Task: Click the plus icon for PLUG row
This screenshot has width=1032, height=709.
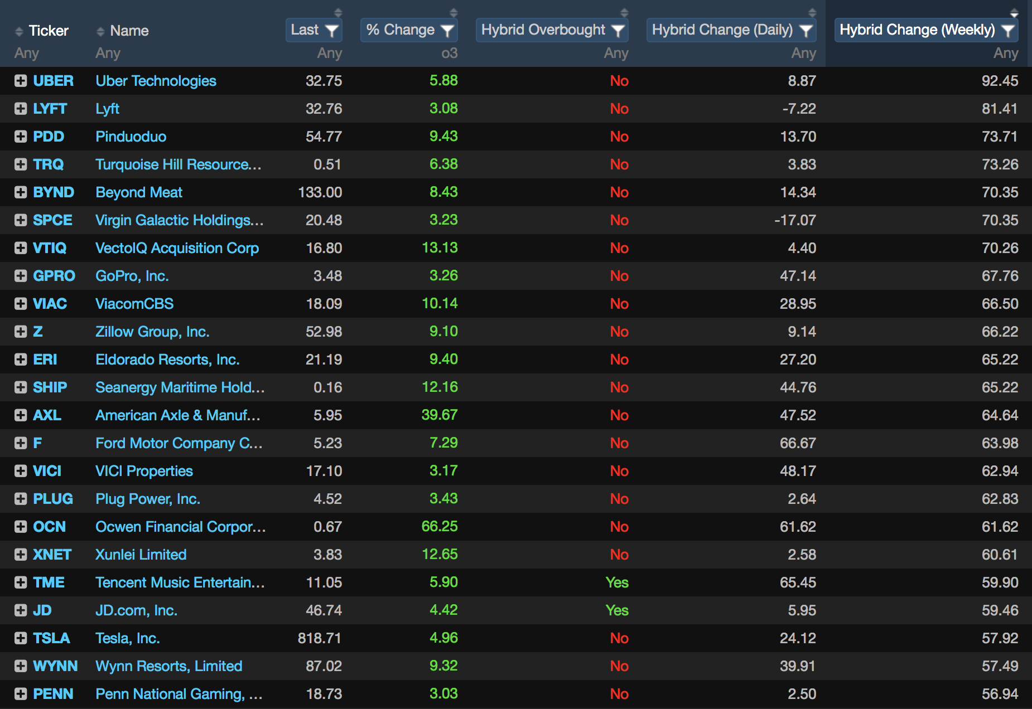Action: click(x=21, y=499)
